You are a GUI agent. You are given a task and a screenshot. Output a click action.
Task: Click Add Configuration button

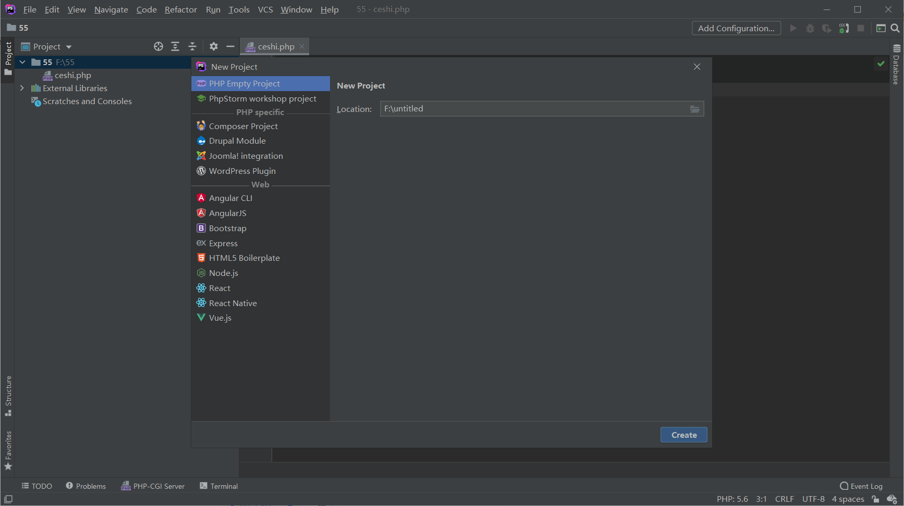coord(736,28)
